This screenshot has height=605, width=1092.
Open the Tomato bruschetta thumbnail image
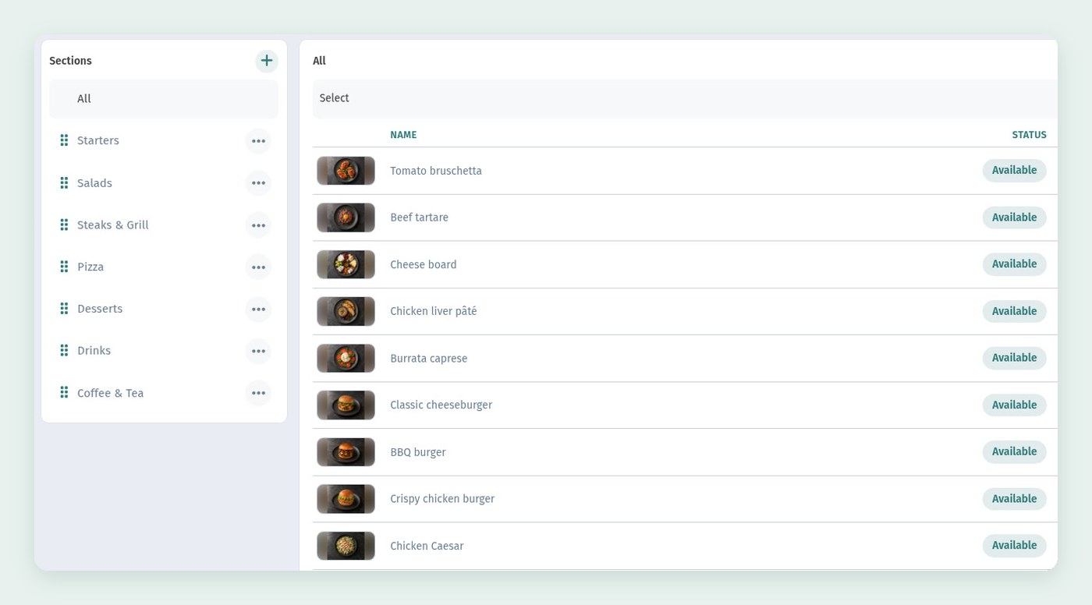pyautogui.click(x=346, y=171)
